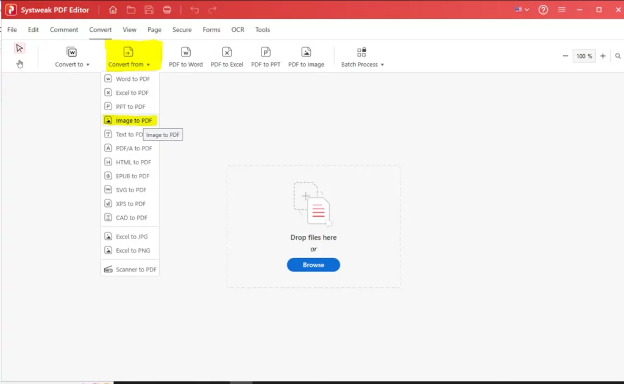Click the search magnifier icon
Image resolution: width=624 pixels, height=384 pixels.
point(617,55)
